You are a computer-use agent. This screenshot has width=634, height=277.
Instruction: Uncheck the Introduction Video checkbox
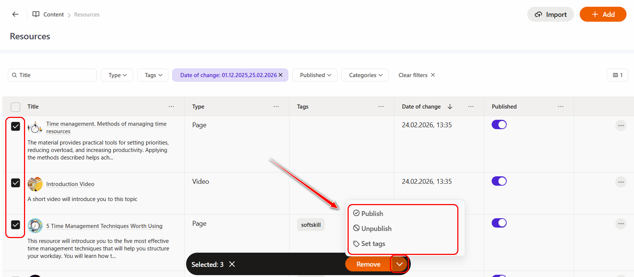[x=16, y=183]
